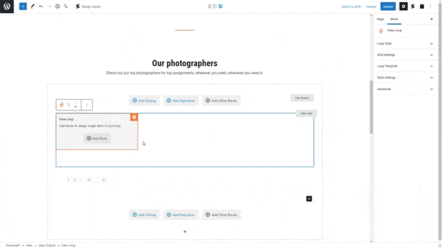The height and width of the screenshot is (248, 442).
Task: Go to pagination page 1
Action: pos(68,180)
